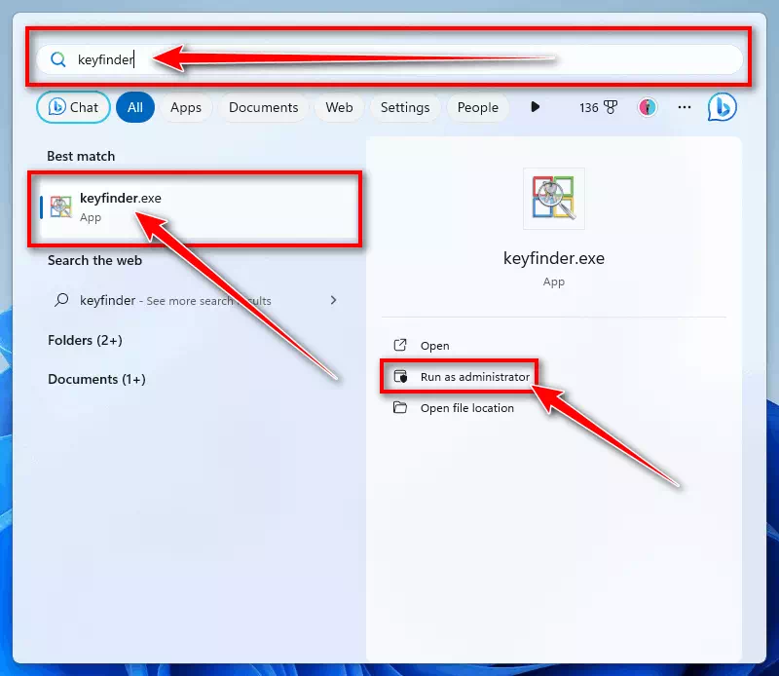Select keyfinder.exe best match result

coord(199,207)
